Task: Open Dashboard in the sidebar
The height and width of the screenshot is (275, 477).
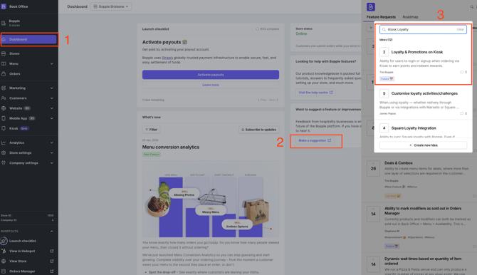Action: (29, 39)
